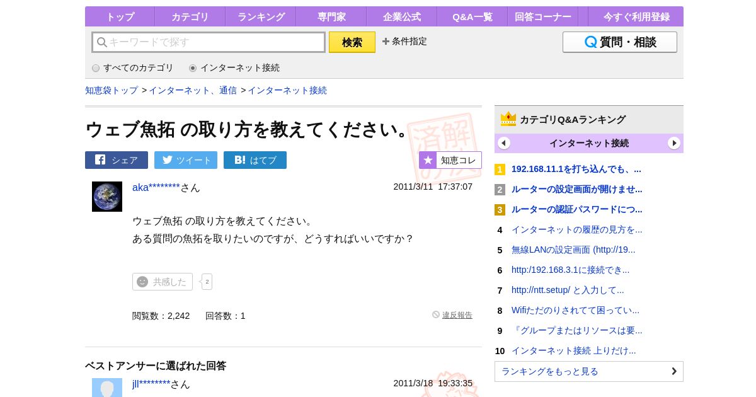The width and height of the screenshot is (756, 397).
Task: Open jll******** user profile link
Action: click(x=151, y=384)
